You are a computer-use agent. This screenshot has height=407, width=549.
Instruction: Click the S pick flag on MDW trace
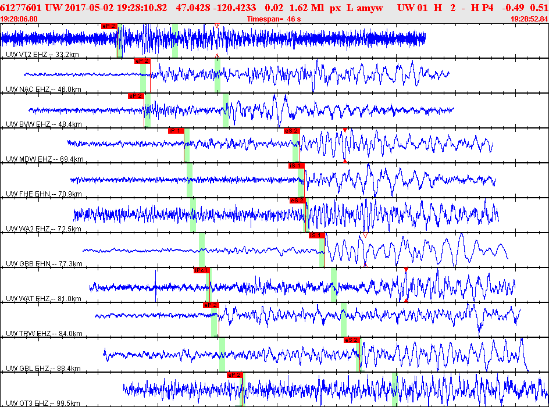point(291,131)
